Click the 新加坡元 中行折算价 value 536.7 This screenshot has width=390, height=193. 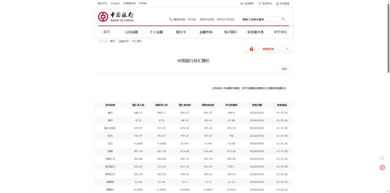click(x=231, y=167)
